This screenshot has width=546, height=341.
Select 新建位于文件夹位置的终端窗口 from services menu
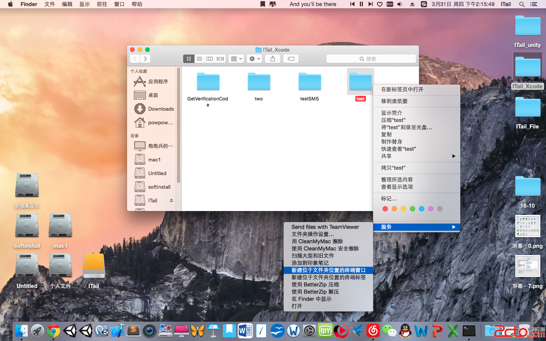coord(328,270)
